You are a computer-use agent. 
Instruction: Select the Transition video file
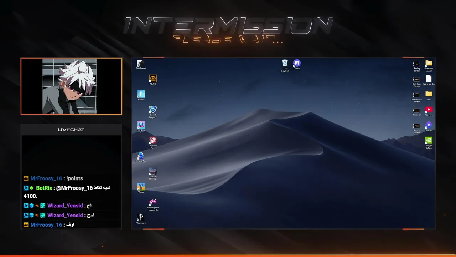(x=417, y=112)
